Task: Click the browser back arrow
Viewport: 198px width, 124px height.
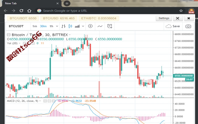Action: (6, 11)
